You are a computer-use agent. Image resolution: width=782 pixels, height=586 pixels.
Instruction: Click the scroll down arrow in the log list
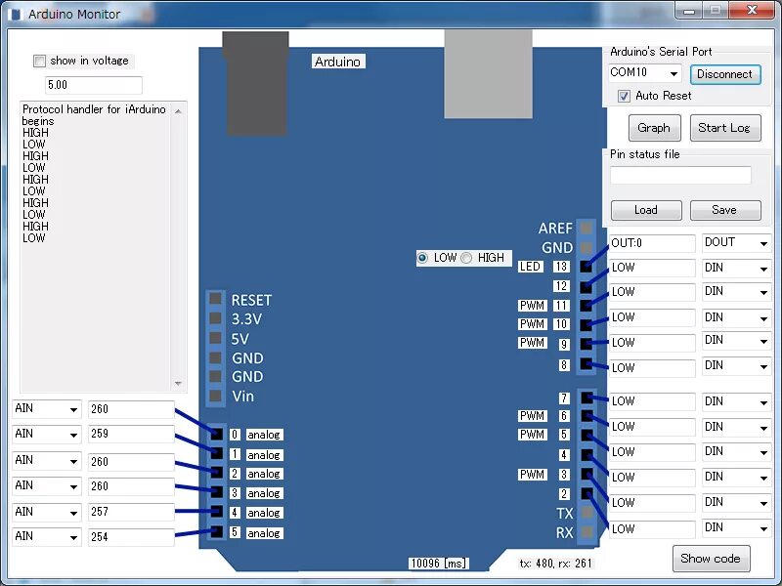pos(178,384)
